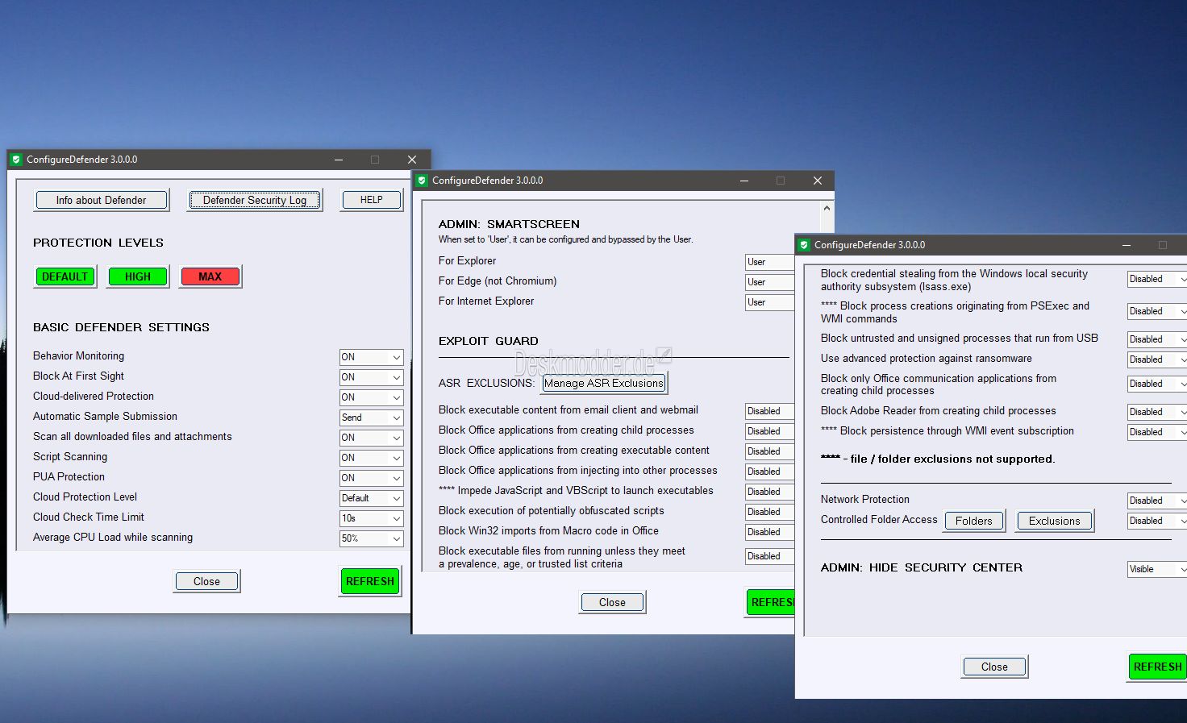1187x723 pixels.
Task: Click the ADMIN: HIDE SECURITY CENTER heading
Action: 922,567
